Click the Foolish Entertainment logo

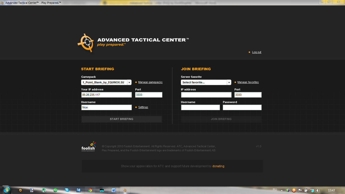click(88, 146)
